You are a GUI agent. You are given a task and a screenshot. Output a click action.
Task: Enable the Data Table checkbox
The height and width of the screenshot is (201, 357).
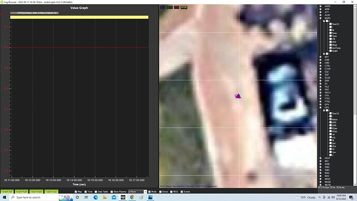click(x=96, y=192)
